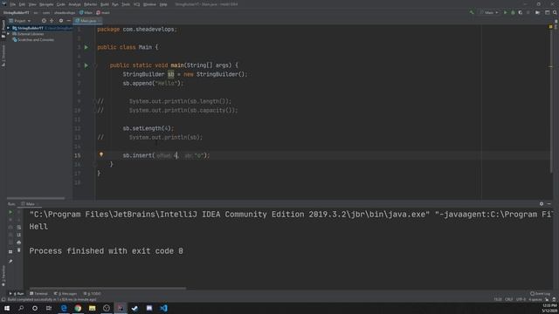Expand External Libraries node
Image resolution: width=559 pixels, height=314 pixels.
9,34
